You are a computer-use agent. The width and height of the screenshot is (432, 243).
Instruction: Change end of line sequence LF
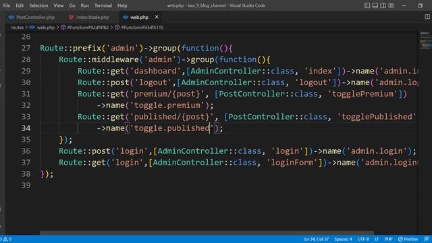[377, 239]
